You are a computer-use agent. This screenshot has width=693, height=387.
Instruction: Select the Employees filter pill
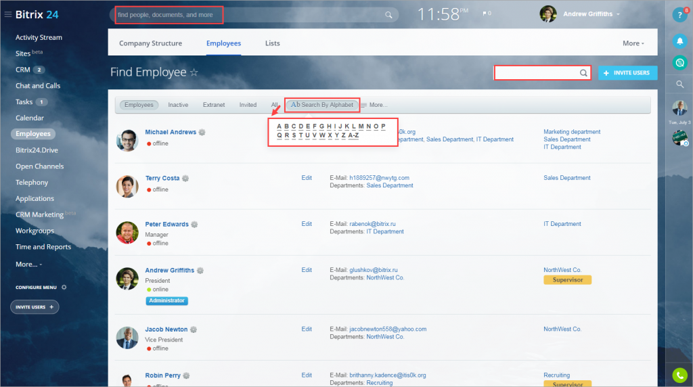pyautogui.click(x=139, y=105)
